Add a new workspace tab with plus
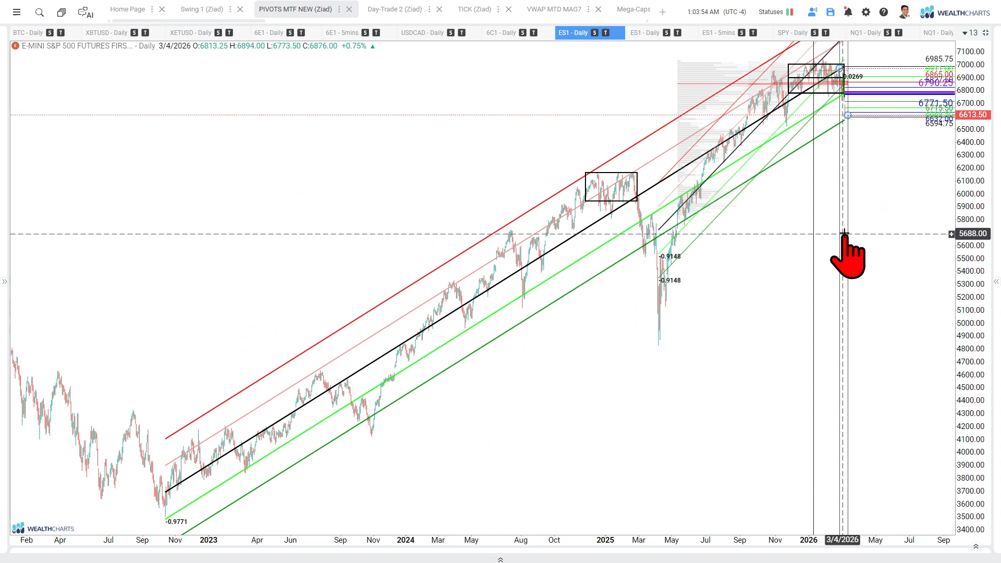 point(663,12)
